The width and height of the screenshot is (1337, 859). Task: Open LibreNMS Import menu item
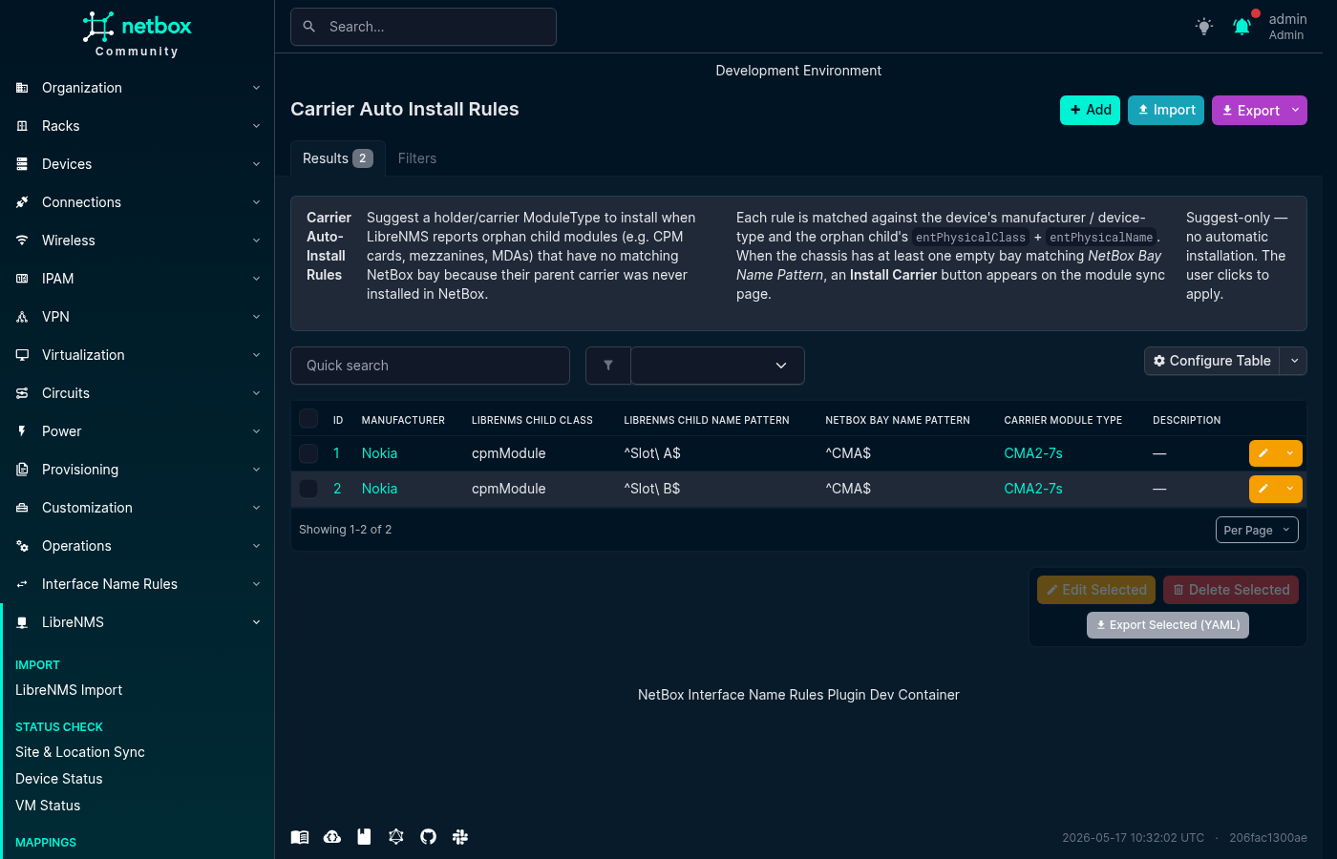click(69, 690)
